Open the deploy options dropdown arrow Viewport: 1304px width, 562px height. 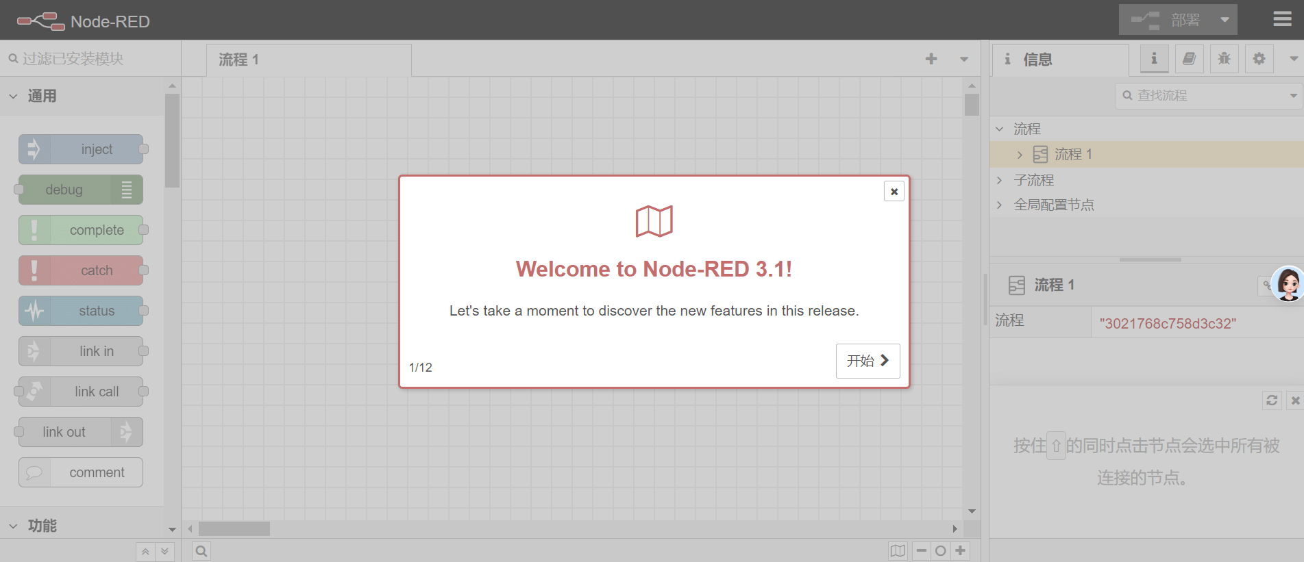(1225, 20)
